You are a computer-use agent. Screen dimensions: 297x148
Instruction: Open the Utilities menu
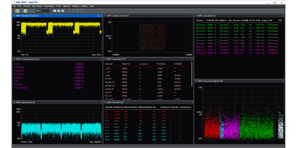pyautogui.click(x=84, y=6)
